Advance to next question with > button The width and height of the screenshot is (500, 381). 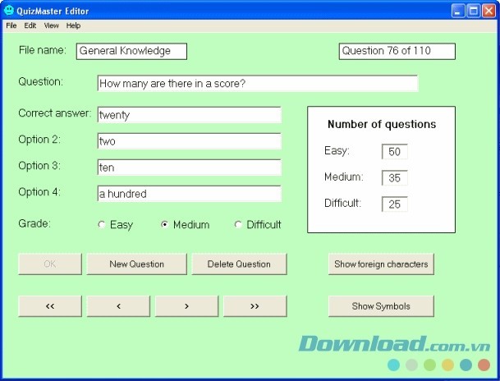186,306
